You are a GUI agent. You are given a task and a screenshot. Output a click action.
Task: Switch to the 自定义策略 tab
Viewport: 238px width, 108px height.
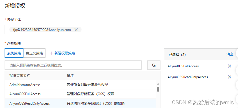click(x=34, y=53)
